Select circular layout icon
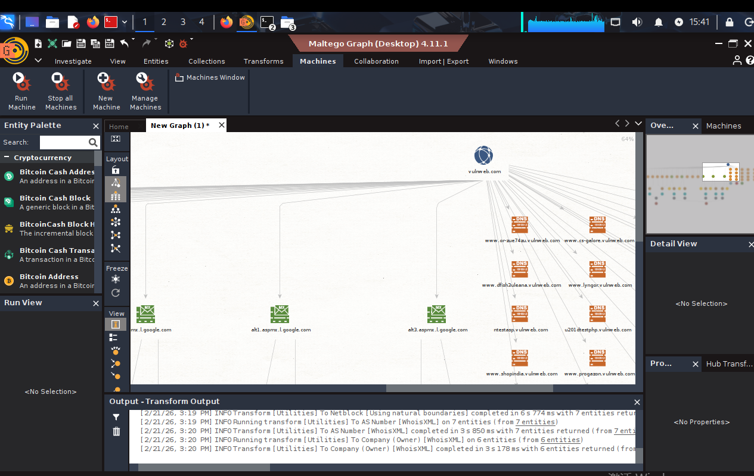This screenshot has width=754, height=476. [116, 222]
